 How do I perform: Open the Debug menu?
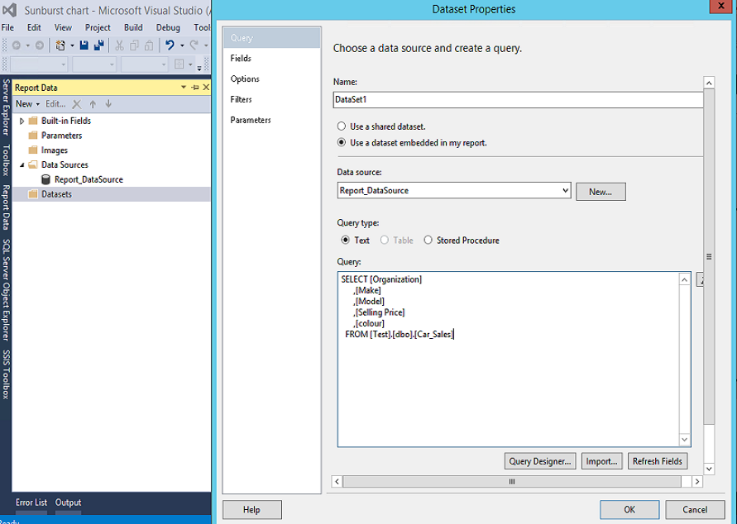pos(168,27)
